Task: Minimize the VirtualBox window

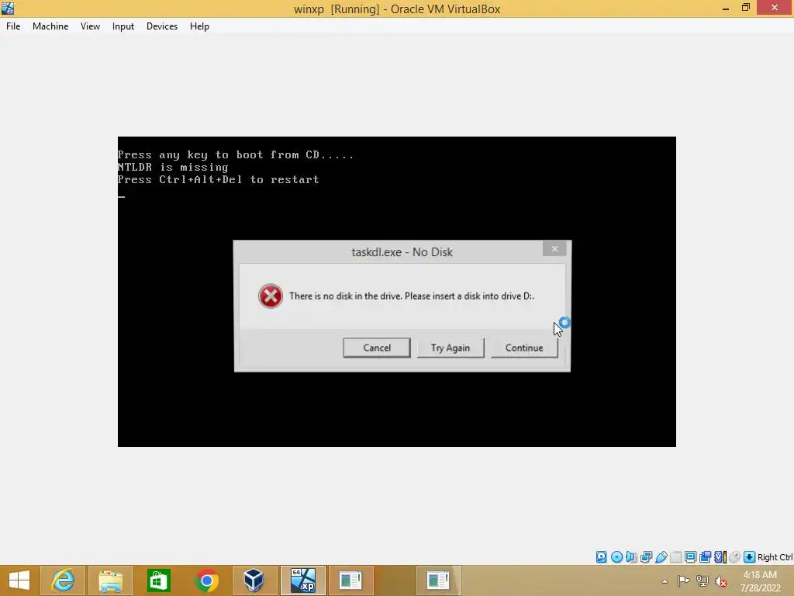Action: (726, 8)
